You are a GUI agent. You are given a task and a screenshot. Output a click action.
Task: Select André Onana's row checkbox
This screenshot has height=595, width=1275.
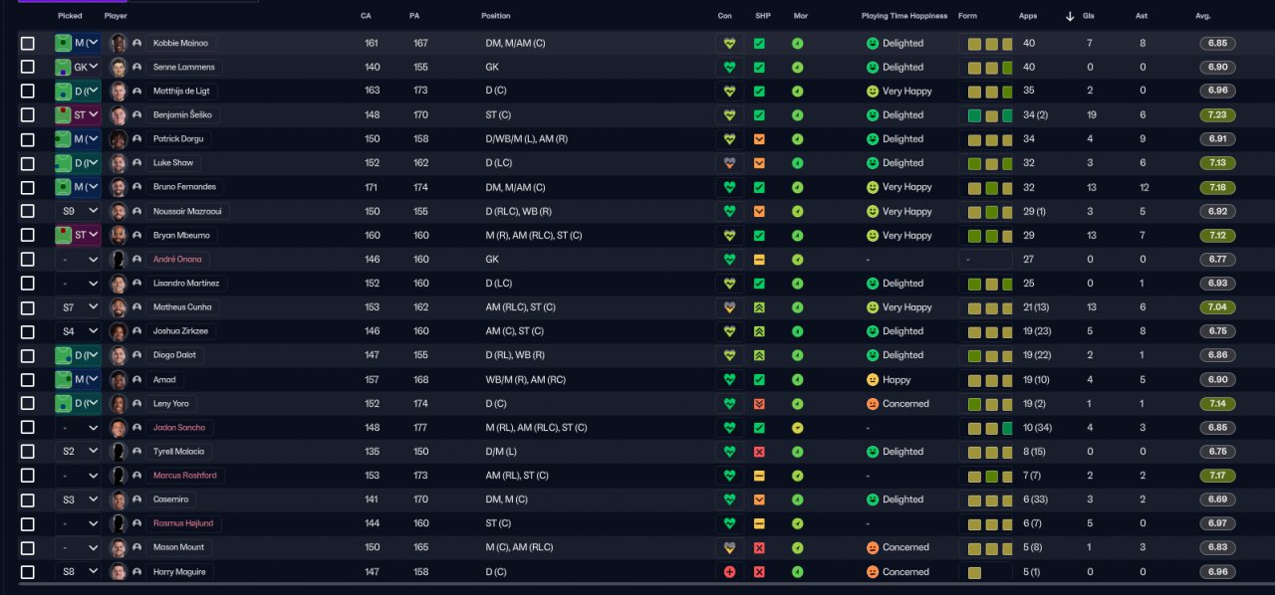coord(27,260)
